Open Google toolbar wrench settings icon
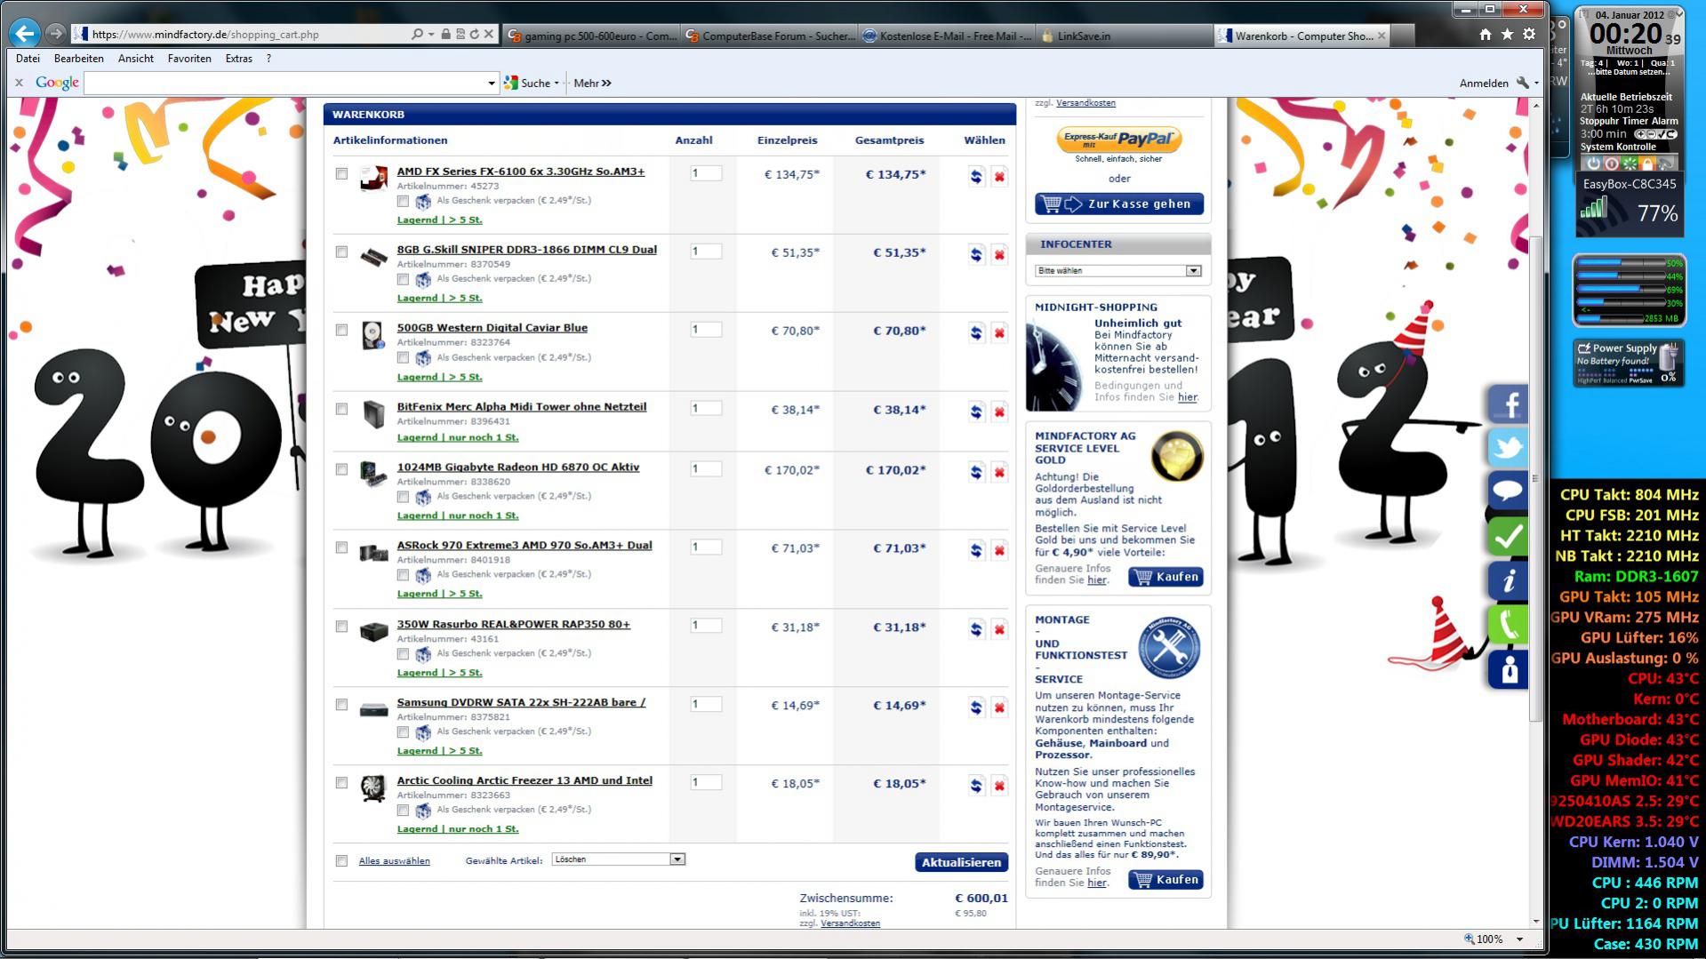 click(x=1523, y=83)
